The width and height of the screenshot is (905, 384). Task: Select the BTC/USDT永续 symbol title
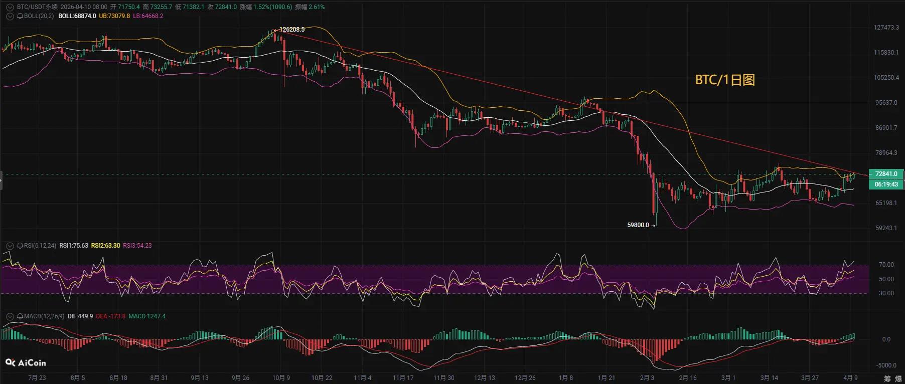tap(37, 7)
